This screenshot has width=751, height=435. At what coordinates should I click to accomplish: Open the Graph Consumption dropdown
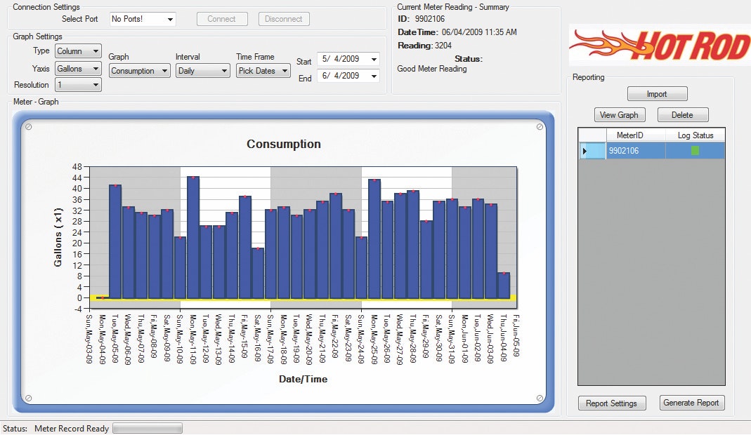(140, 71)
